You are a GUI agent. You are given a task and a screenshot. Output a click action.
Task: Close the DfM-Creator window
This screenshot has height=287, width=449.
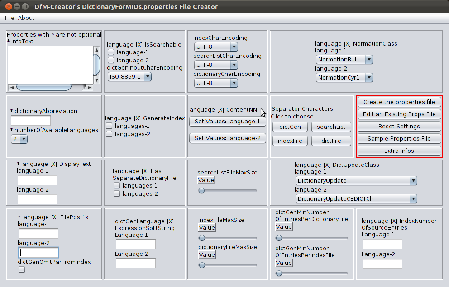click(x=8, y=7)
